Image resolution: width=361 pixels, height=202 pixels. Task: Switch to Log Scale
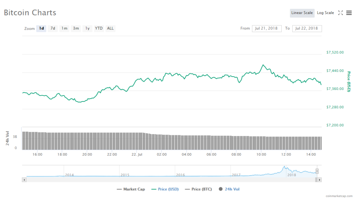coord(325,13)
